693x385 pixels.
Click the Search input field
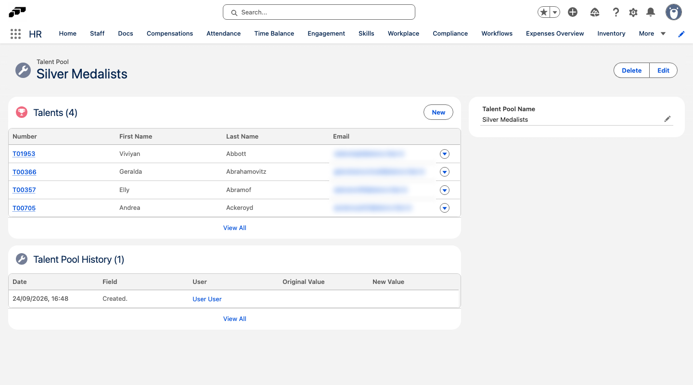[x=319, y=13]
